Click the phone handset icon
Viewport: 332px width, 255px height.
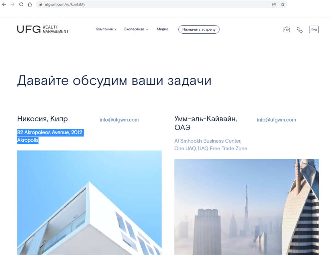(x=300, y=29)
